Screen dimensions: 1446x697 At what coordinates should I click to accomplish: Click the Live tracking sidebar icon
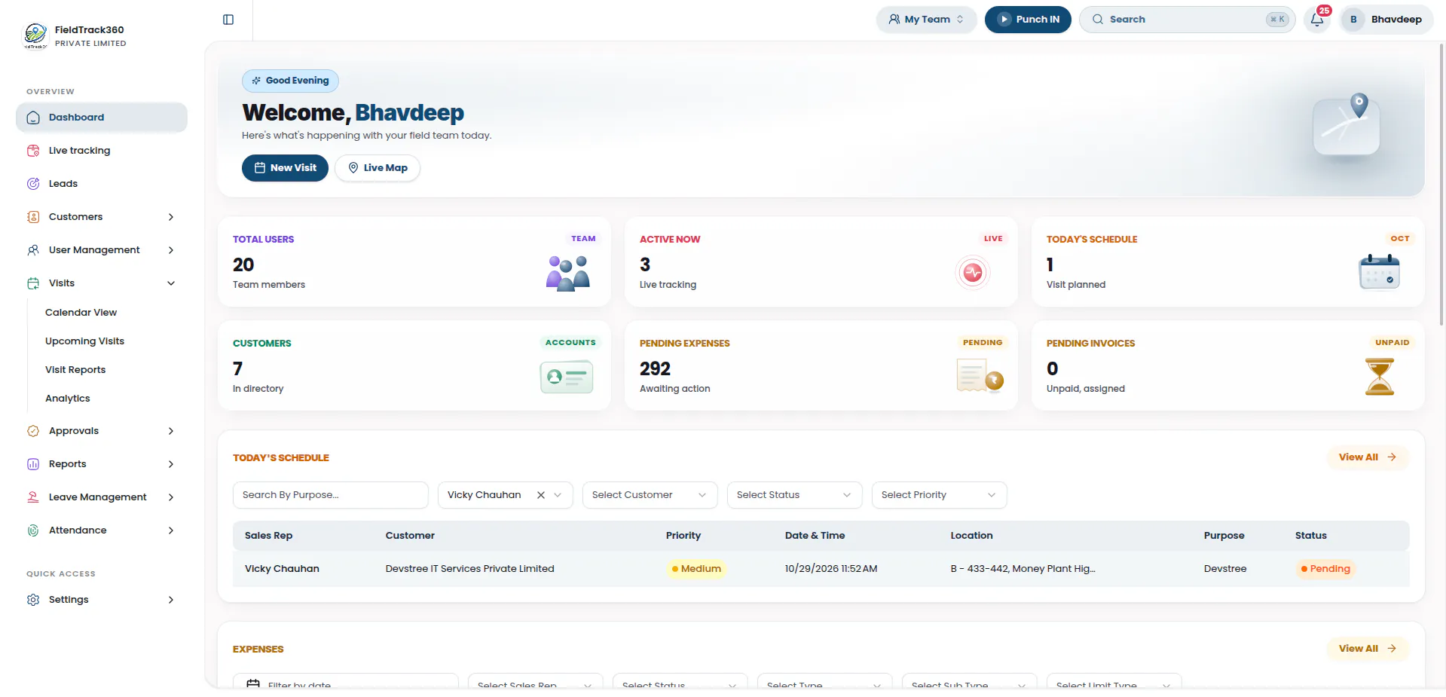[x=33, y=151]
